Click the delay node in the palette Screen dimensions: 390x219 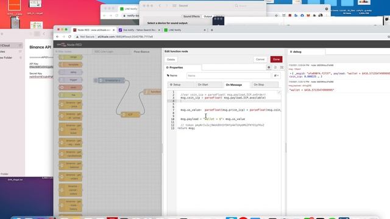click(71, 72)
